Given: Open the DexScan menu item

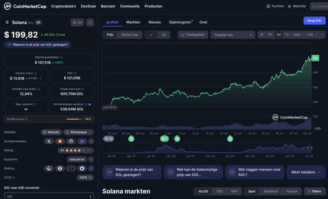Looking at the screenshot, I should pyautogui.click(x=88, y=6).
